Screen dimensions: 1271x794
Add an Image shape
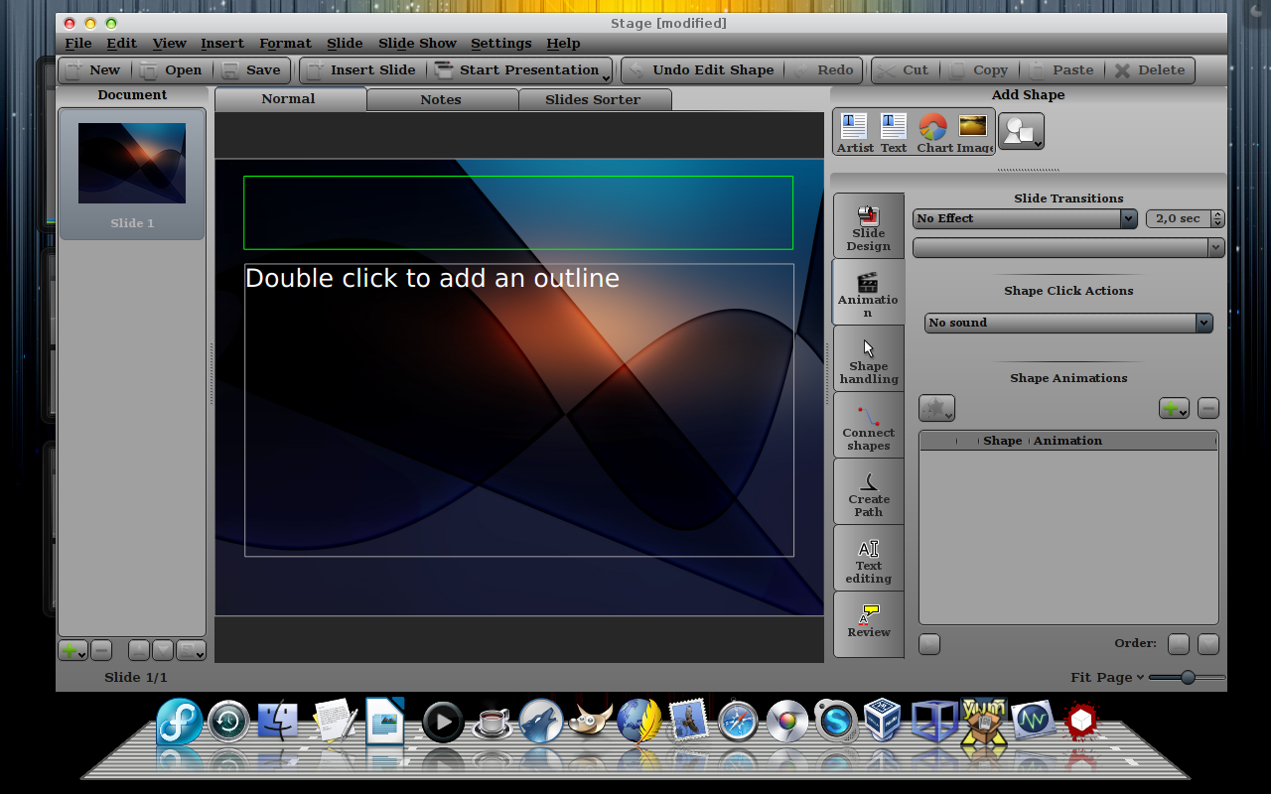974,133
